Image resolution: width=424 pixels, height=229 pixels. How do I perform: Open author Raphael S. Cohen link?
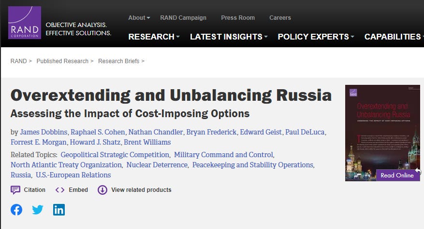click(98, 132)
